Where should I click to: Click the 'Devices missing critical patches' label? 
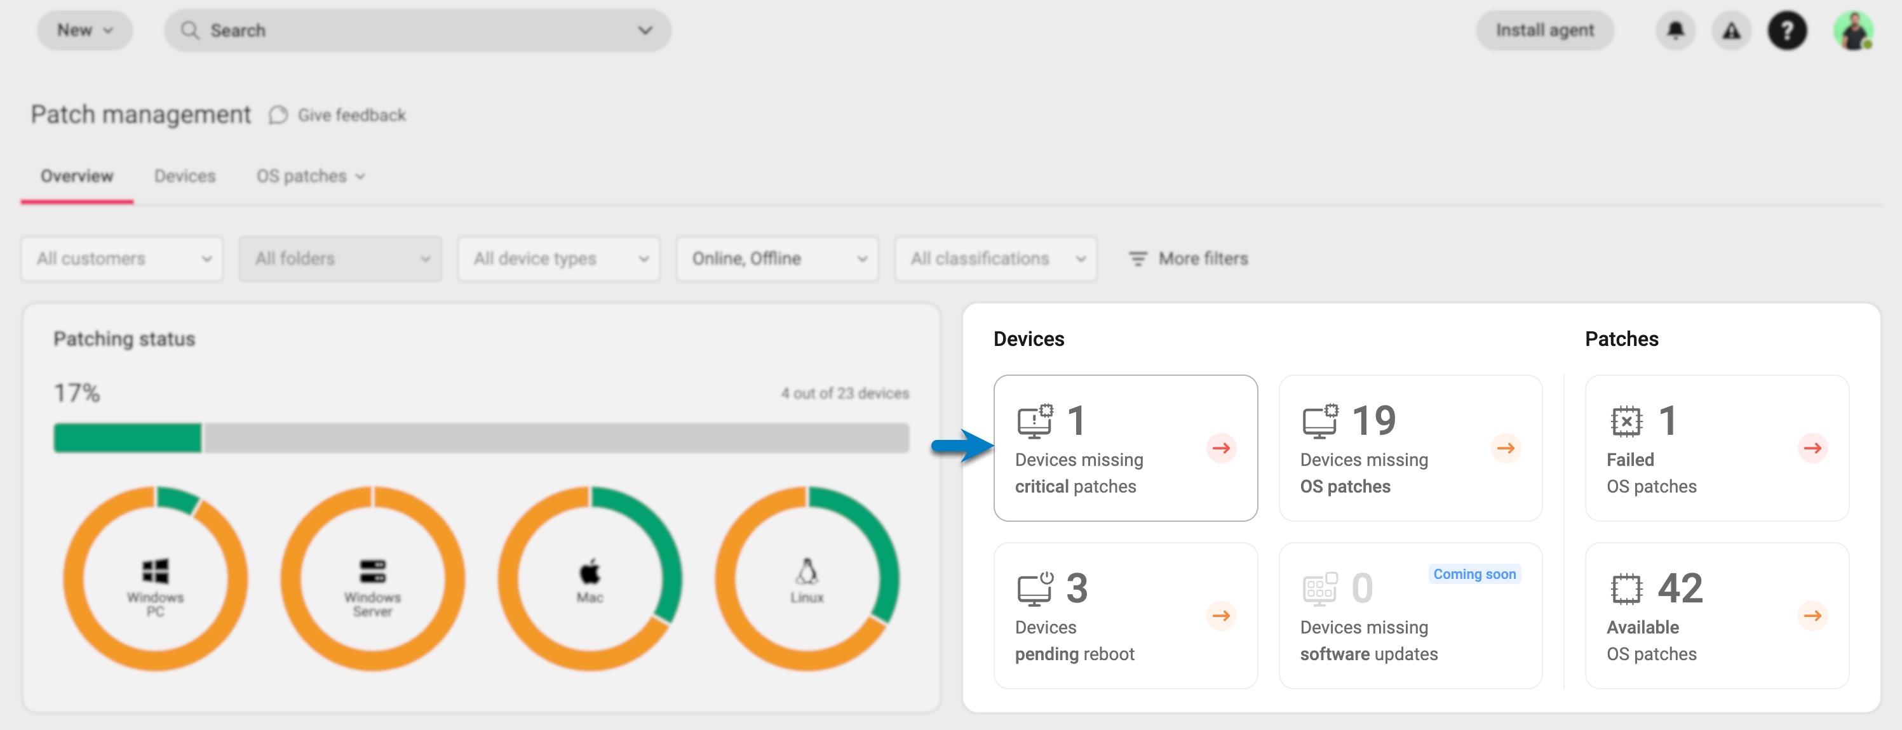point(1079,473)
